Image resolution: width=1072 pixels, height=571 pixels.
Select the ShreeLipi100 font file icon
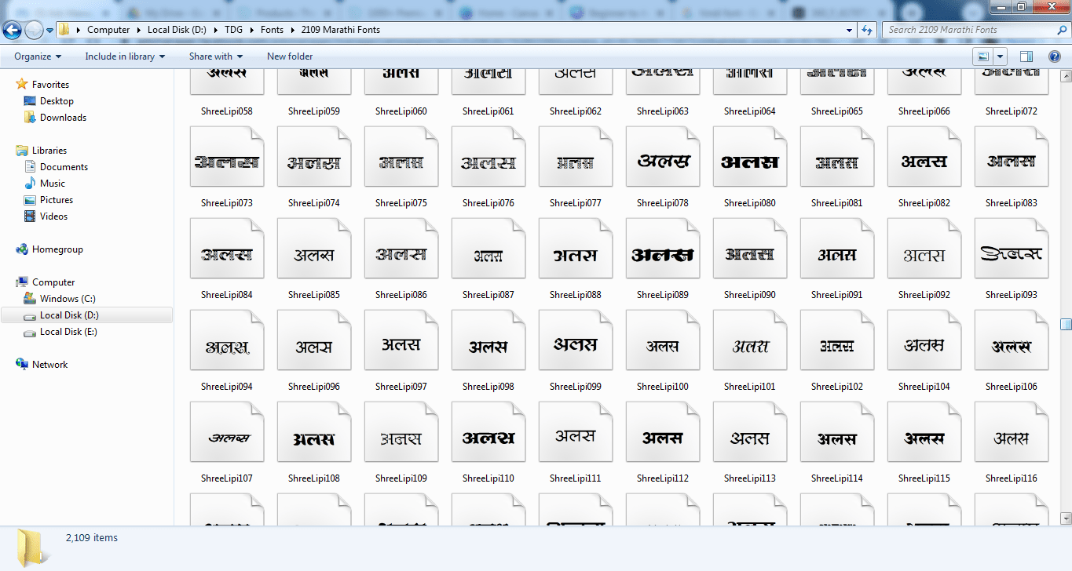click(663, 340)
